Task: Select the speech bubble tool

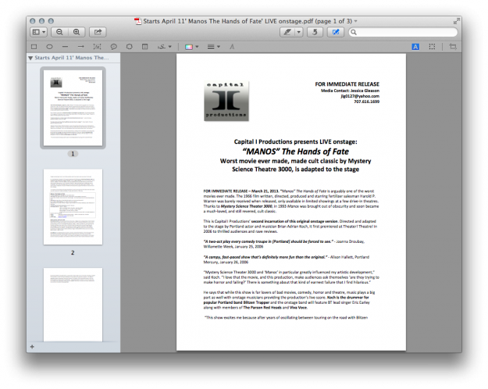Action: pyautogui.click(x=113, y=47)
